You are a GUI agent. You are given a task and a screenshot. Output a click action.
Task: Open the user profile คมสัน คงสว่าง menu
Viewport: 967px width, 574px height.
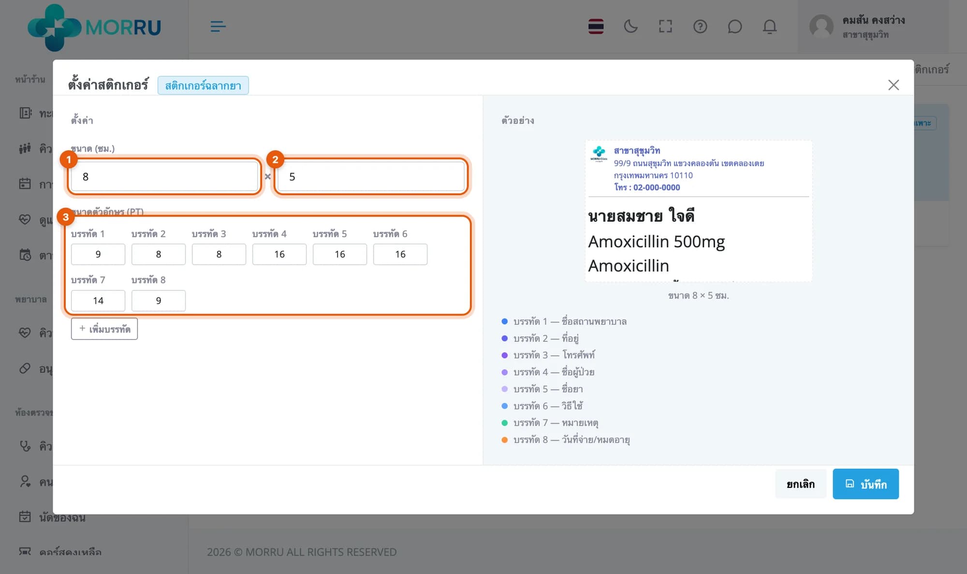(x=857, y=27)
